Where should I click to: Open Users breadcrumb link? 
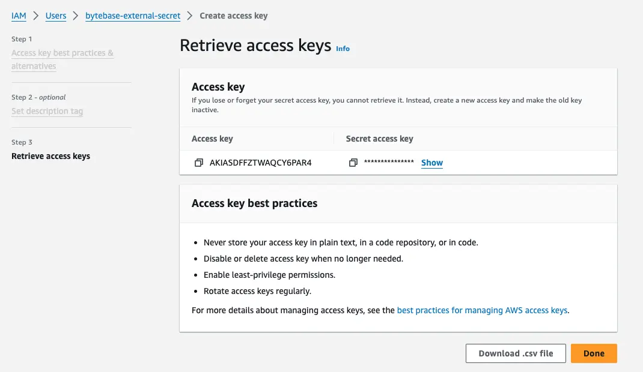(56, 16)
